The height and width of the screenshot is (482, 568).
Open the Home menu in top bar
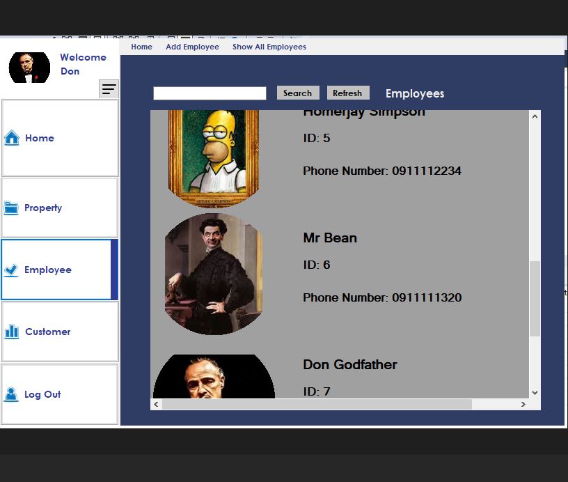click(141, 47)
